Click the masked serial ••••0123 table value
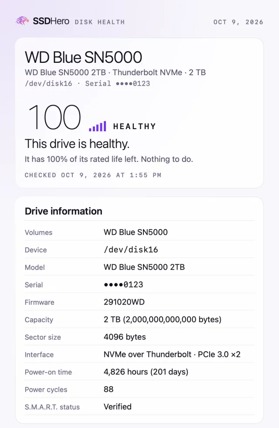 [x=123, y=284]
